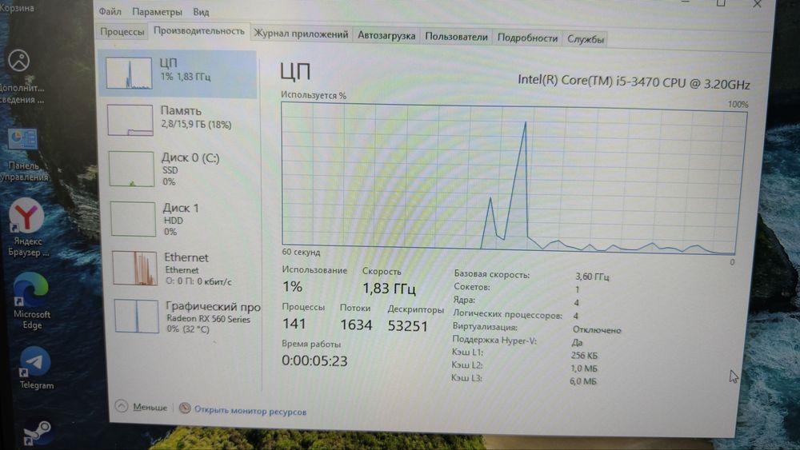
Task: Click the Меньше collapse arrow icon
Action: point(122,406)
